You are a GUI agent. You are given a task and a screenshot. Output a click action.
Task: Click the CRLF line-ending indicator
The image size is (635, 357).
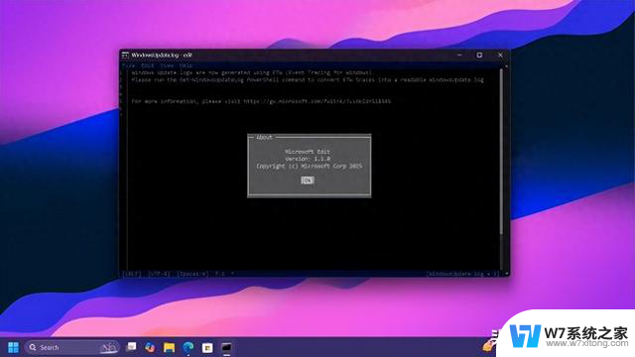132,274
